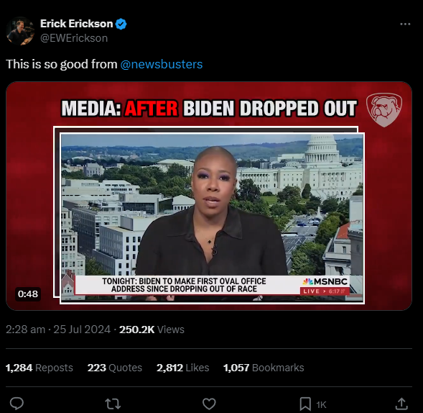Viewport: 423px width, 413px height.
Task: Click the 0:48 video duration badge
Action: click(x=28, y=294)
